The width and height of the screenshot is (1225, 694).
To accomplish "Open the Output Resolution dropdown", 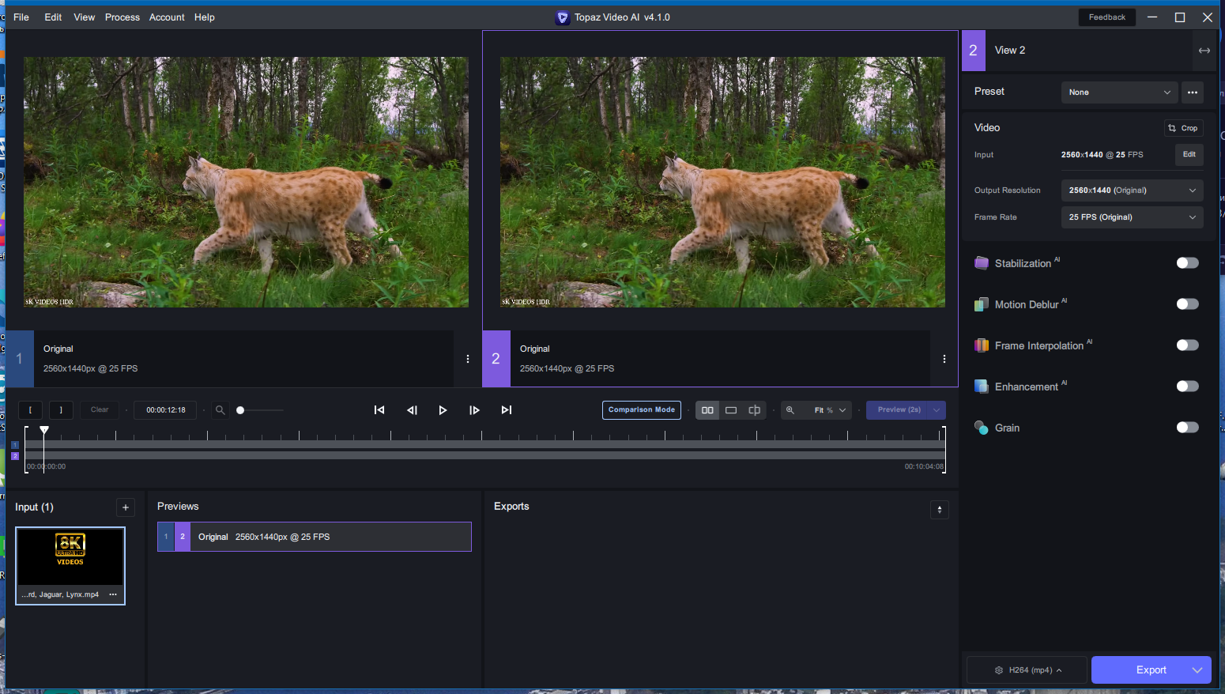I will pyautogui.click(x=1132, y=190).
